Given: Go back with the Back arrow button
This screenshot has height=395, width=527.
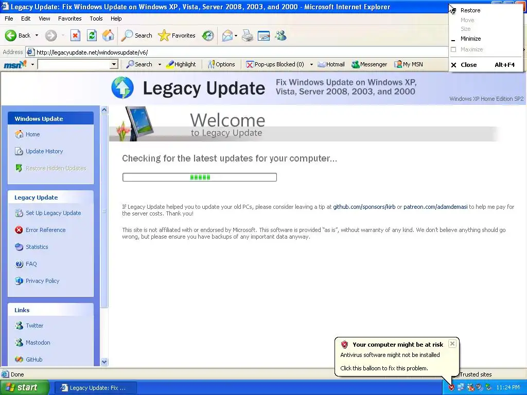Looking at the screenshot, I should [x=18, y=35].
